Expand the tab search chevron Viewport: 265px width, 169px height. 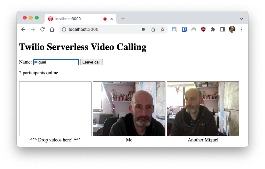(x=242, y=19)
